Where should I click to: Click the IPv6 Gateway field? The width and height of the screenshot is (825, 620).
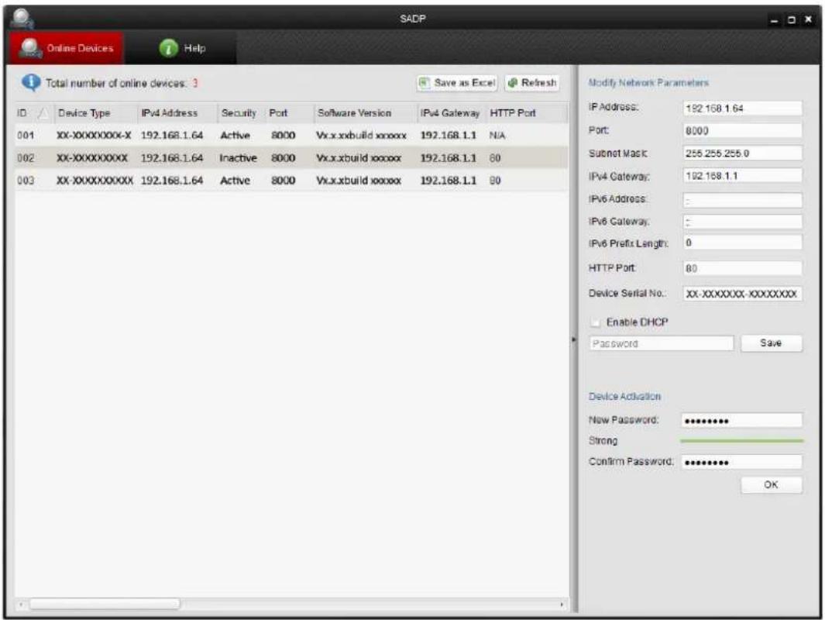coord(742,222)
